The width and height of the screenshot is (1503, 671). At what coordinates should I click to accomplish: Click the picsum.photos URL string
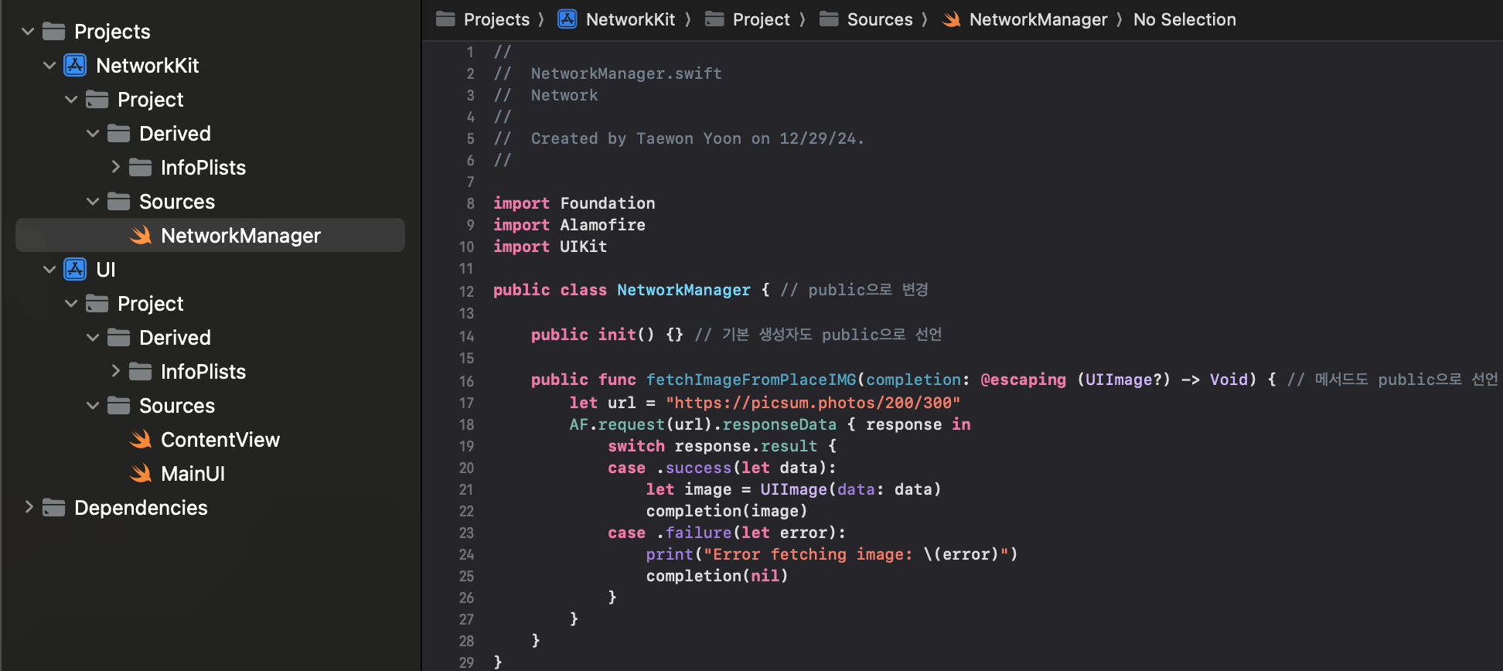[813, 403]
